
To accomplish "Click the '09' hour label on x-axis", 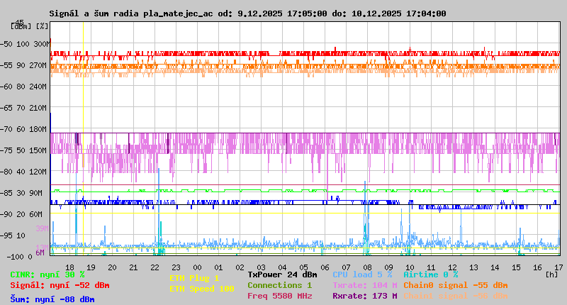I will [x=388, y=267].
